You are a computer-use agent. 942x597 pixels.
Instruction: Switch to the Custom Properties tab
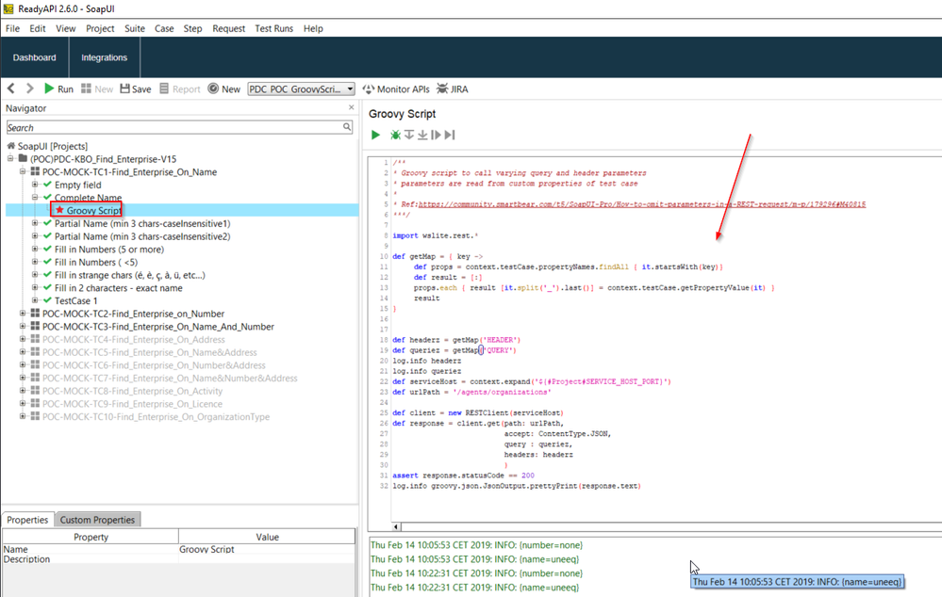click(x=99, y=520)
